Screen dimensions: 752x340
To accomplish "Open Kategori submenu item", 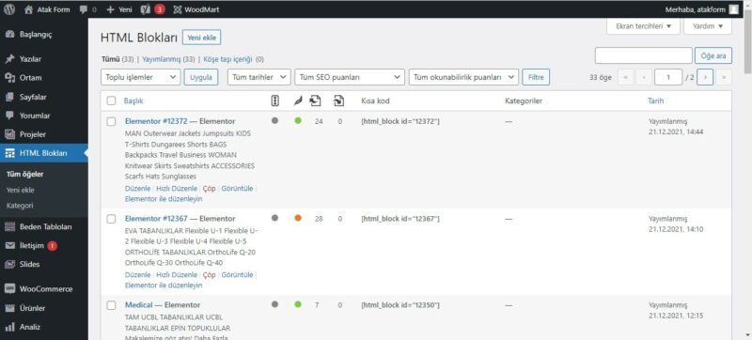I will click(x=20, y=206).
